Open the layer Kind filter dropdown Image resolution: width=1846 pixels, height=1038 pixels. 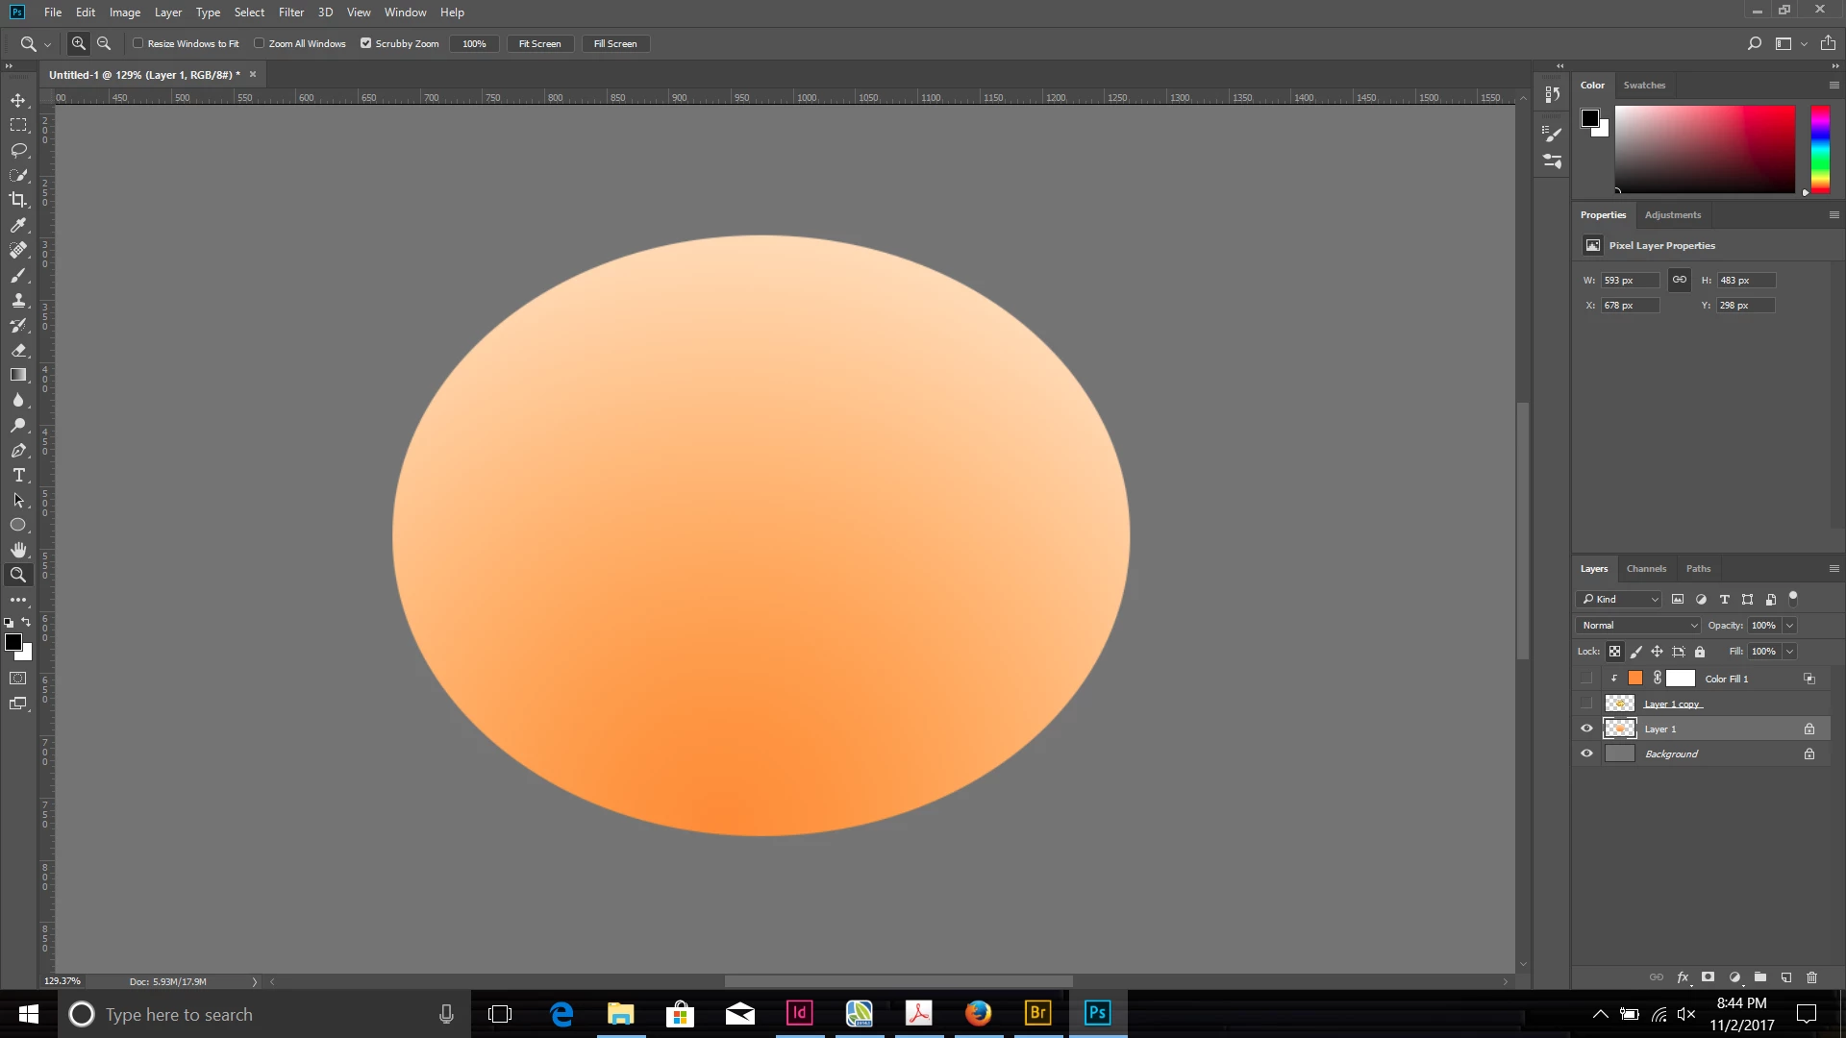click(x=1620, y=600)
